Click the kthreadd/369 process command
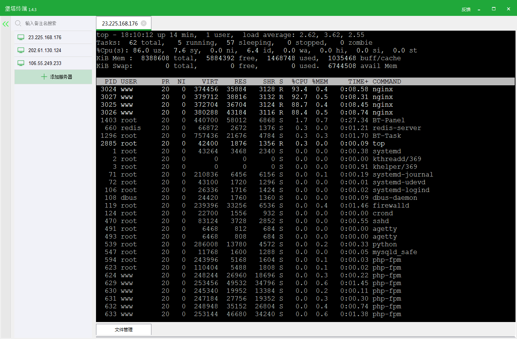The image size is (517, 339). click(x=397, y=159)
